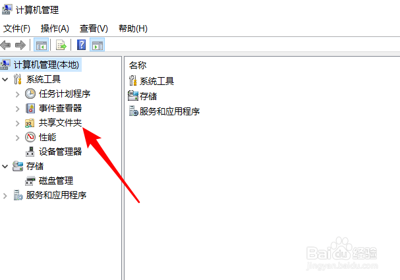Open Help via blue question mark icon
The image size is (400, 280).
81,45
